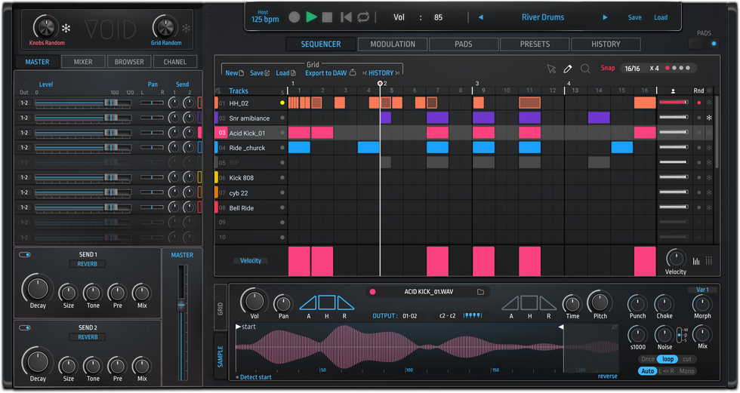
Task: Toggle the loop playback icon
Action: [x=363, y=17]
